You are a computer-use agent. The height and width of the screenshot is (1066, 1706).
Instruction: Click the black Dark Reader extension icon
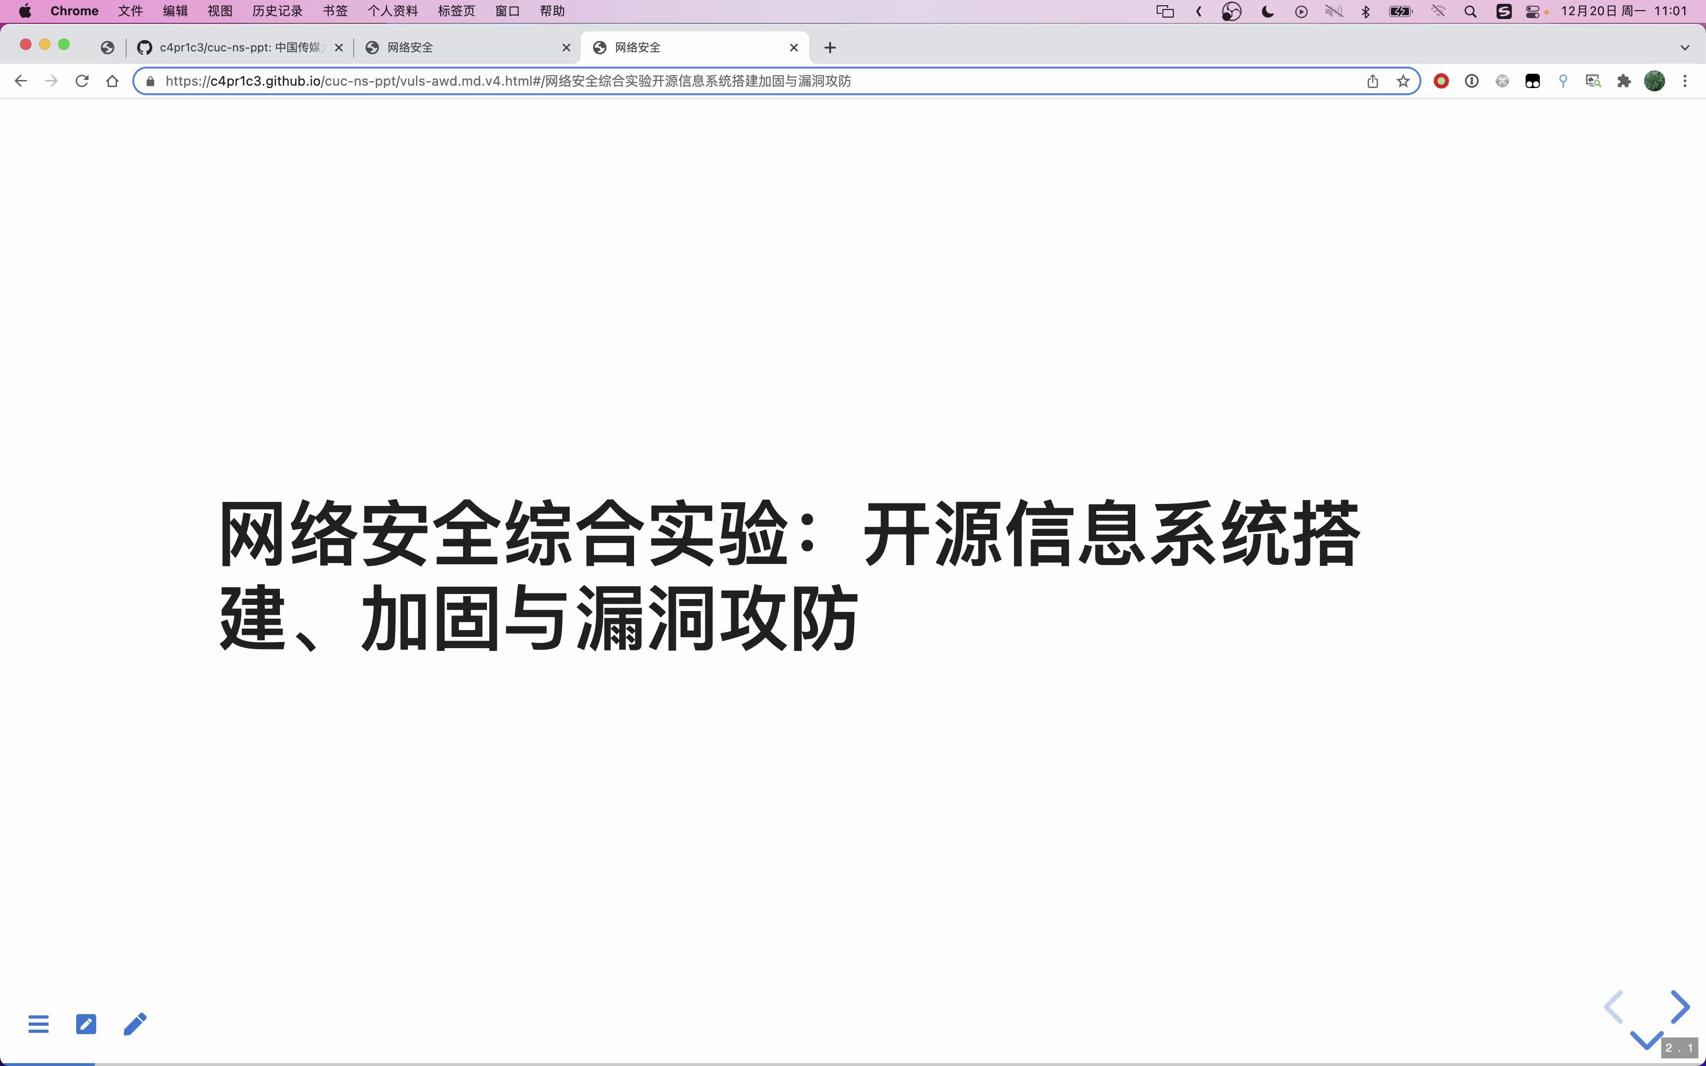coord(1533,80)
